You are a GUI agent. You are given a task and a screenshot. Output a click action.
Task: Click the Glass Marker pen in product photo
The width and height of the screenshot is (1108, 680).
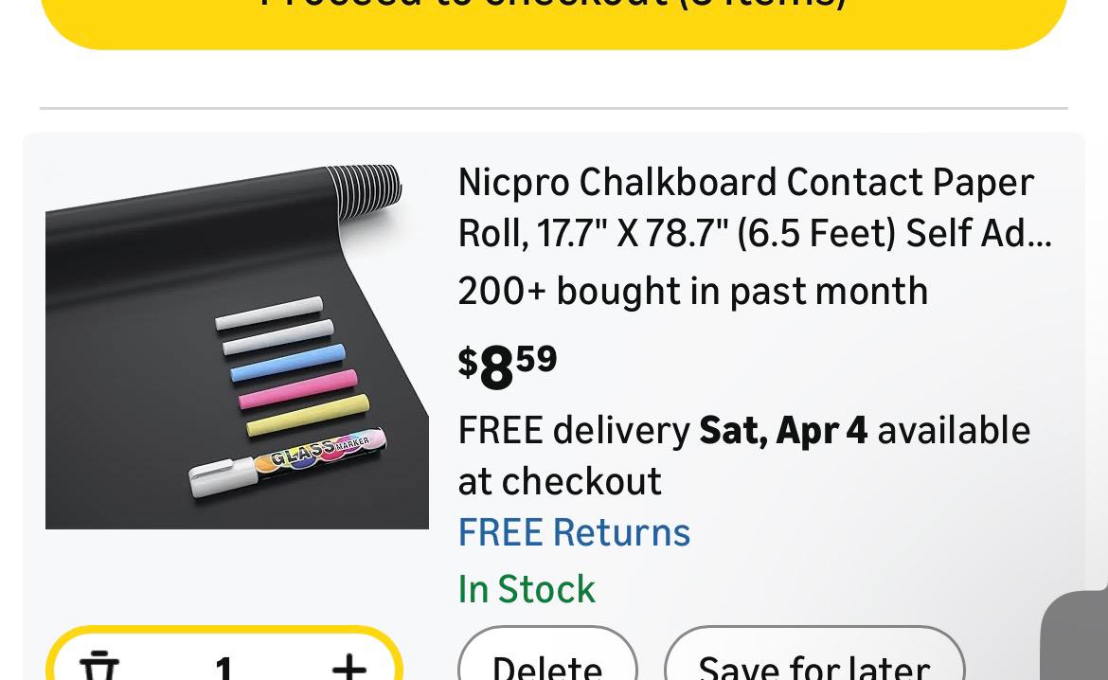287,462
